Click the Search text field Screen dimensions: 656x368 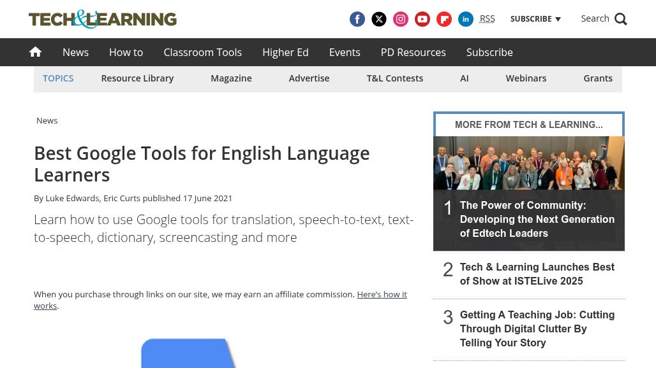[x=595, y=18]
